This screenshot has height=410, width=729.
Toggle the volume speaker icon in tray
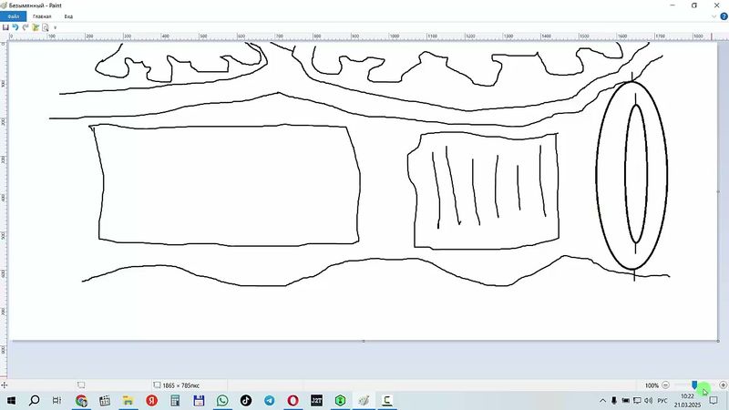click(646, 400)
